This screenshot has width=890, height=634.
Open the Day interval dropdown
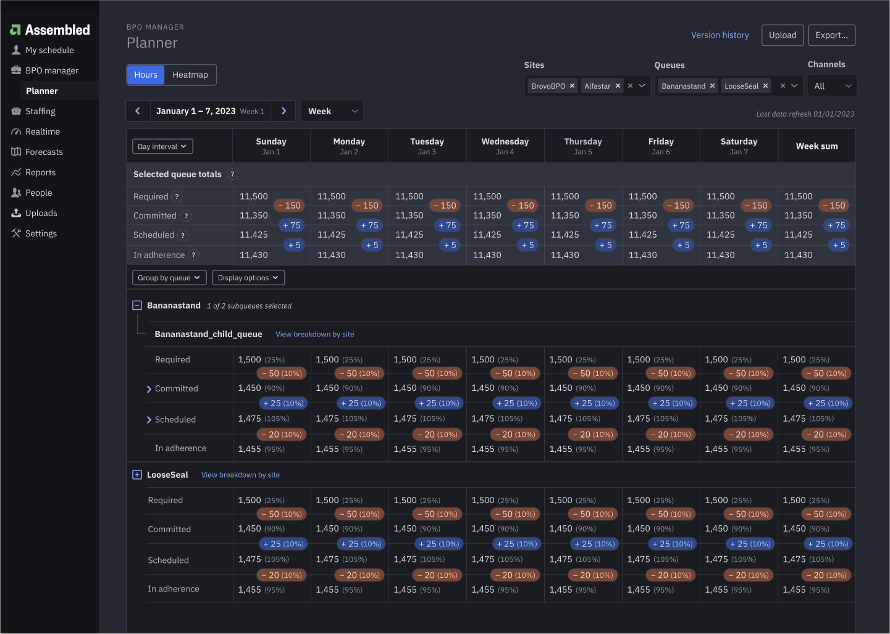[x=162, y=146]
